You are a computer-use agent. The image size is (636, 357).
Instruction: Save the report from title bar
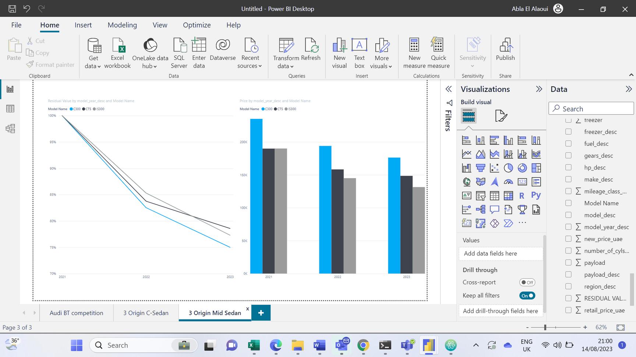pos(12,8)
